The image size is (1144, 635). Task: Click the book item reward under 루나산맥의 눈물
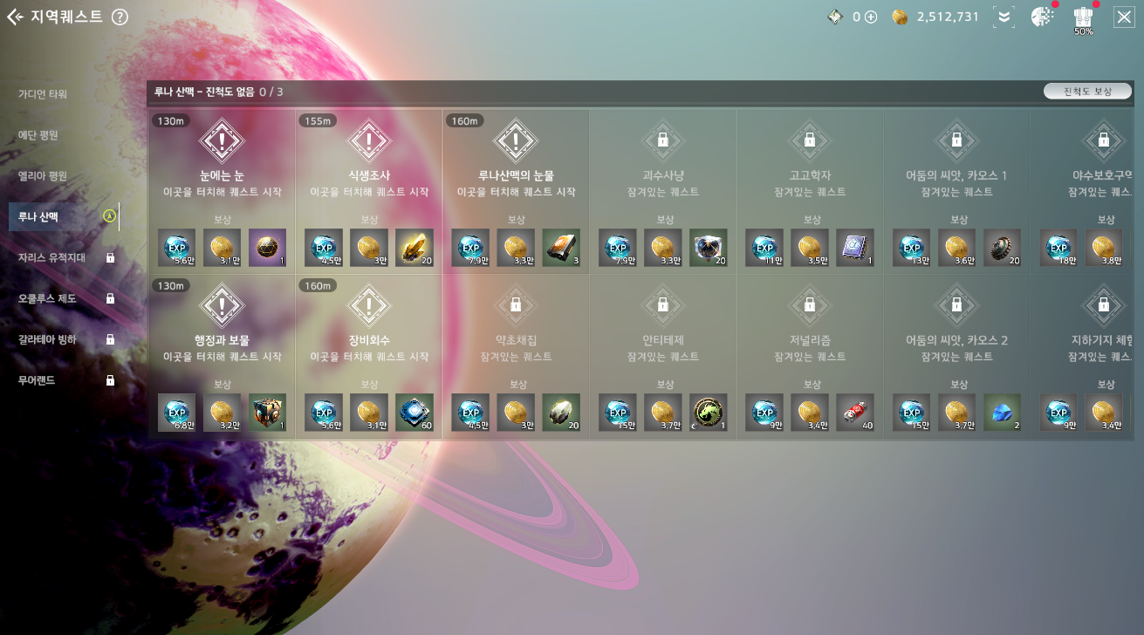(561, 248)
